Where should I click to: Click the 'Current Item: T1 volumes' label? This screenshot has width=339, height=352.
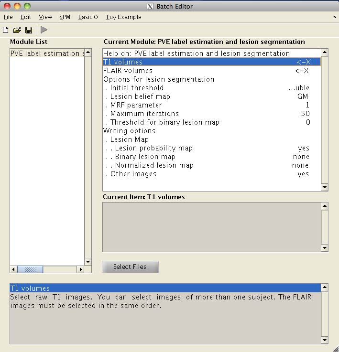click(144, 197)
